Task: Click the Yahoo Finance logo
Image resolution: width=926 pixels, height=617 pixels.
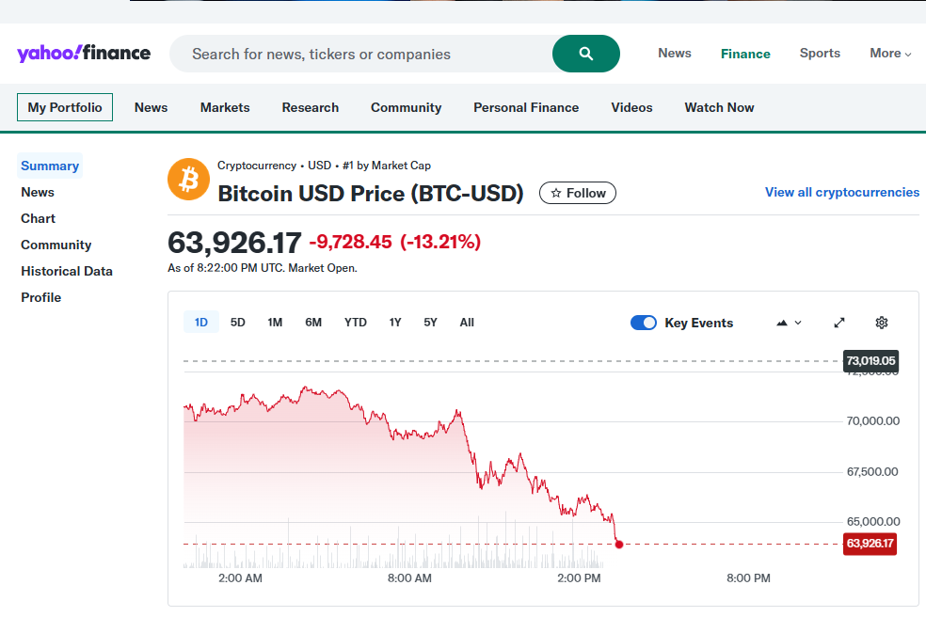Action: [84, 53]
